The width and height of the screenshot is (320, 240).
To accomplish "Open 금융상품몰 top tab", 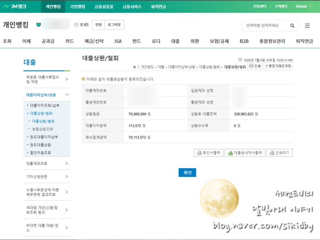I will click(x=104, y=6).
